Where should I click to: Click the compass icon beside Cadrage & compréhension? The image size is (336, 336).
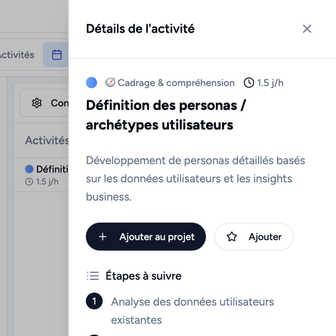point(110,83)
